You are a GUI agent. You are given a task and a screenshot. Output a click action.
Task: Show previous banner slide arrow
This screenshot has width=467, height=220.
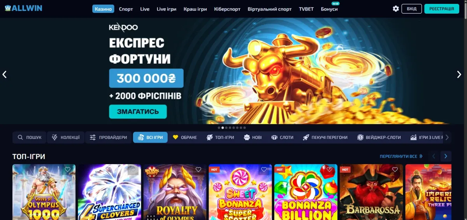(x=5, y=74)
